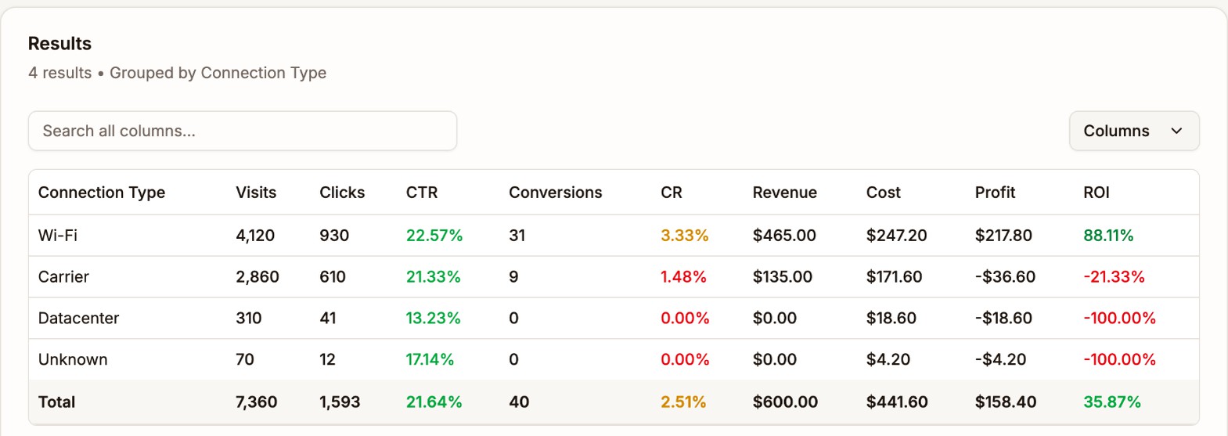1228x436 pixels.
Task: Click the 13.23% CTR value
Action: tap(434, 319)
